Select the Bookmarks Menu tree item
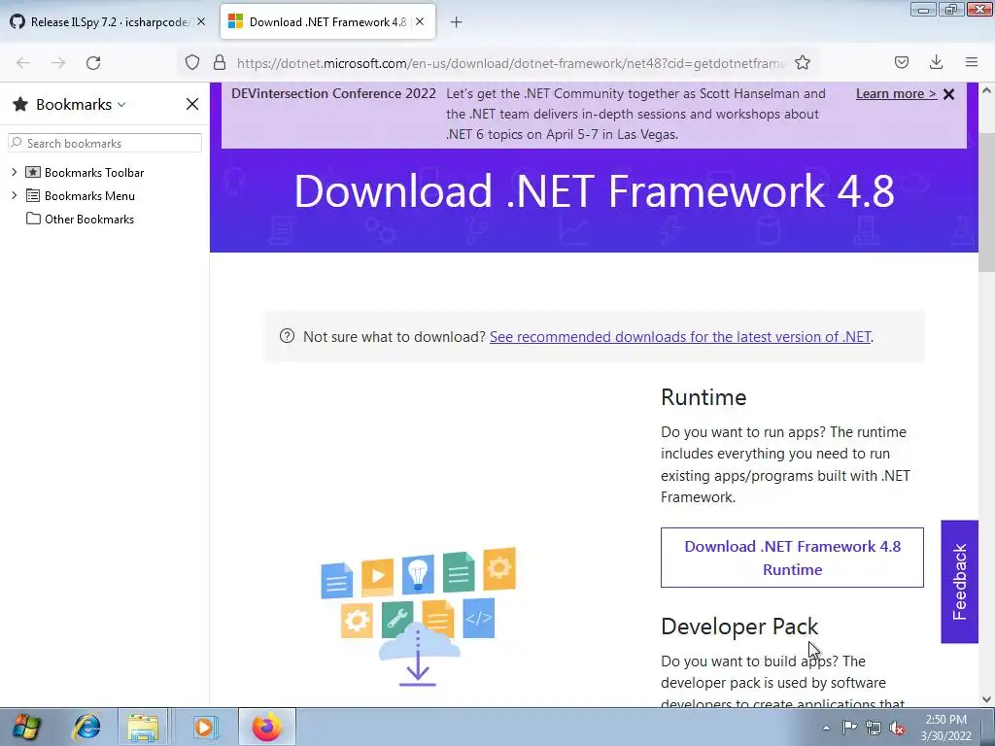The width and height of the screenshot is (995, 746). point(89,196)
